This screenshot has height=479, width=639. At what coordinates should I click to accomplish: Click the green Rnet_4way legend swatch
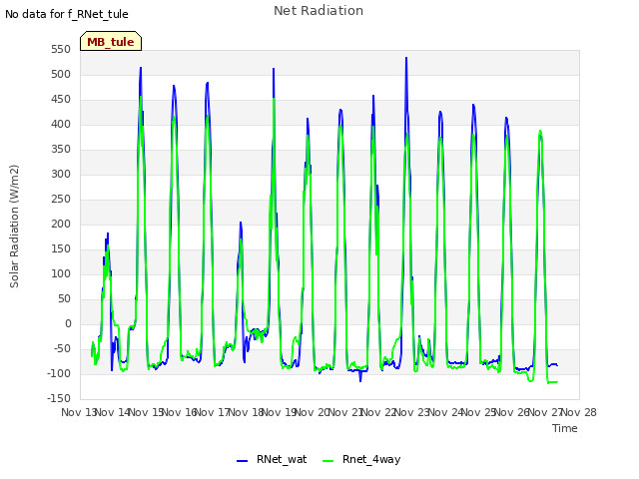point(328,461)
